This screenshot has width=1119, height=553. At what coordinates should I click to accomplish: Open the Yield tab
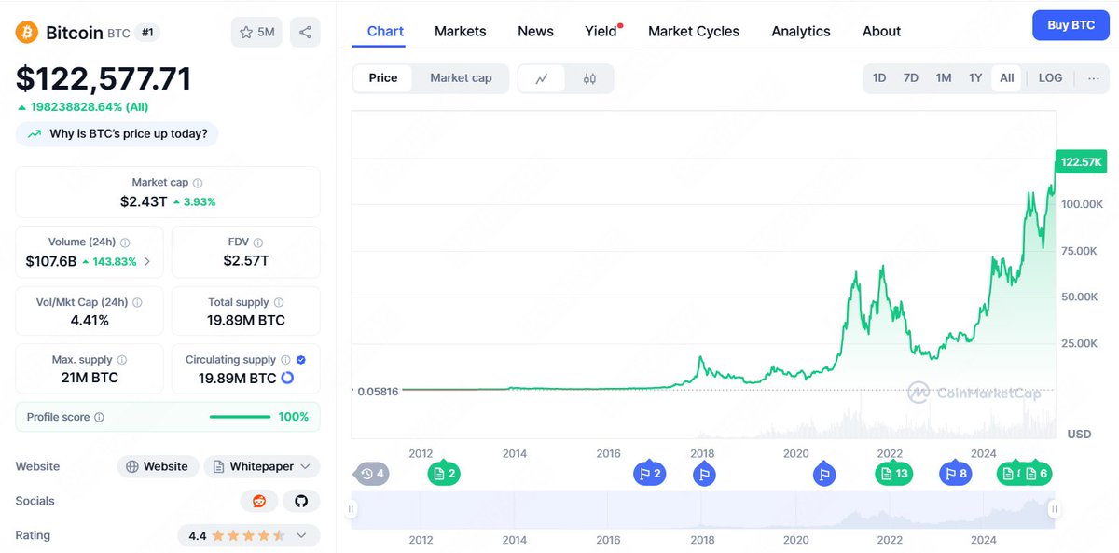click(601, 31)
